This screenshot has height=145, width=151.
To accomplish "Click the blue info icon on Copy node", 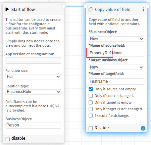I will pyautogui.click(x=143, y=128).
